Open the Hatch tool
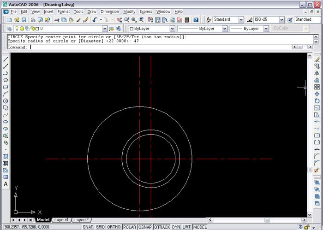 6,157
